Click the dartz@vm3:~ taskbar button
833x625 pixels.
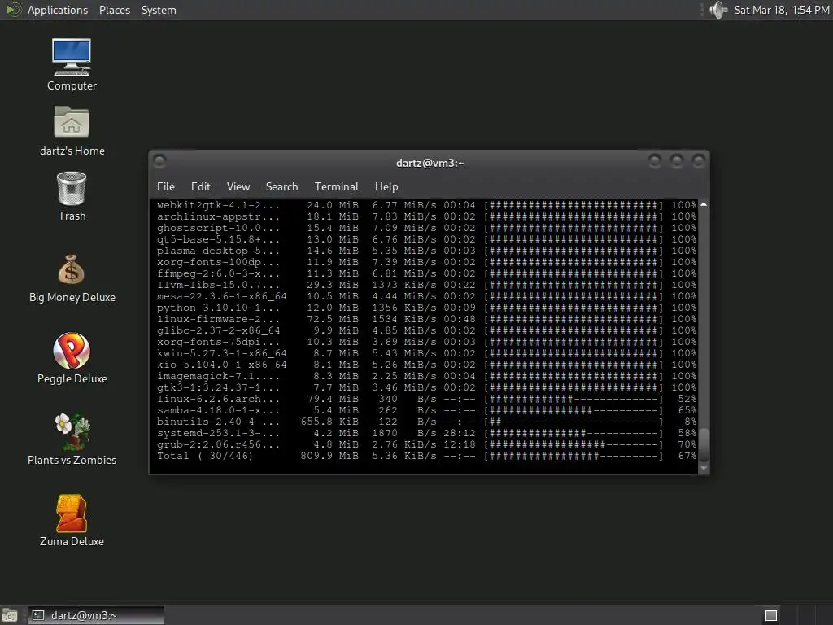(96, 615)
